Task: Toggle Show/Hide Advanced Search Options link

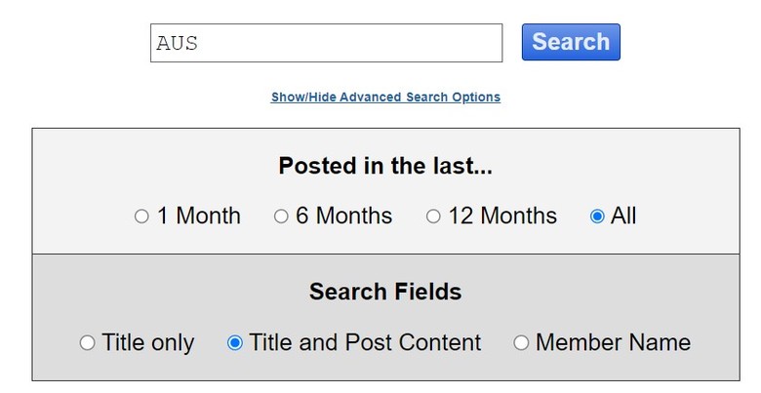Action: click(x=385, y=98)
